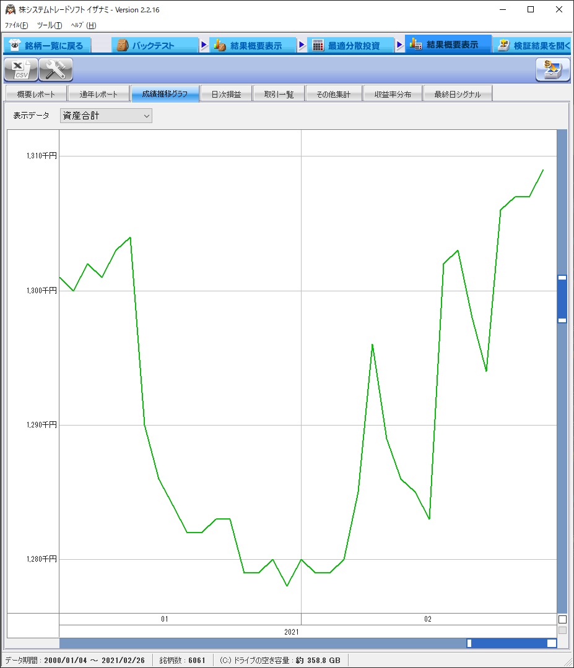Show the 最終日シグナル tab

pos(458,94)
